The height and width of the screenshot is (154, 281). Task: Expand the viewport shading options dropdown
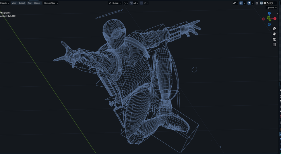tap(275, 3)
